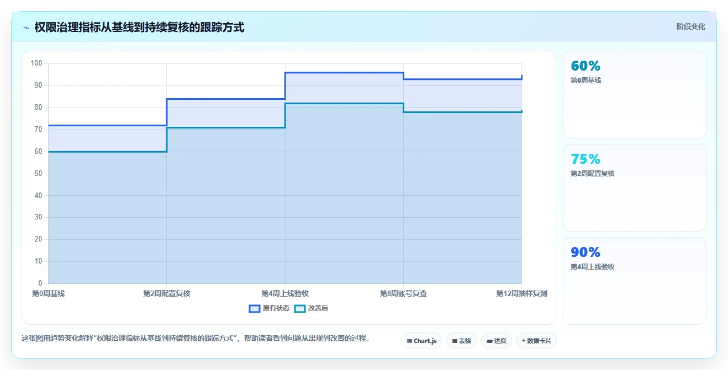Click the y-axis value 80

pyautogui.click(x=38, y=108)
